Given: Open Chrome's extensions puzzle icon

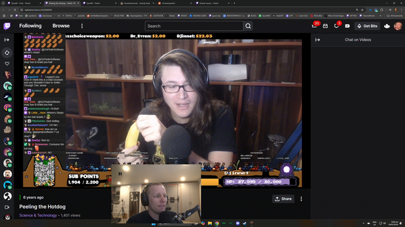Looking at the screenshot, I should click(x=382, y=10).
